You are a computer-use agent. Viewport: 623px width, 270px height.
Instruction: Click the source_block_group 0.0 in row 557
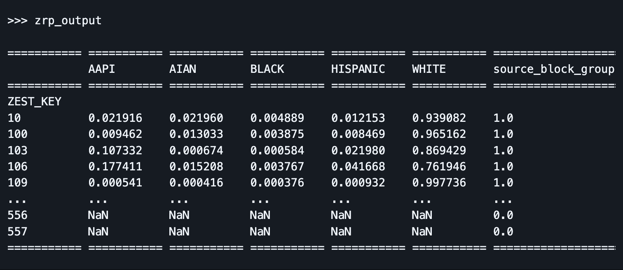[503, 232]
